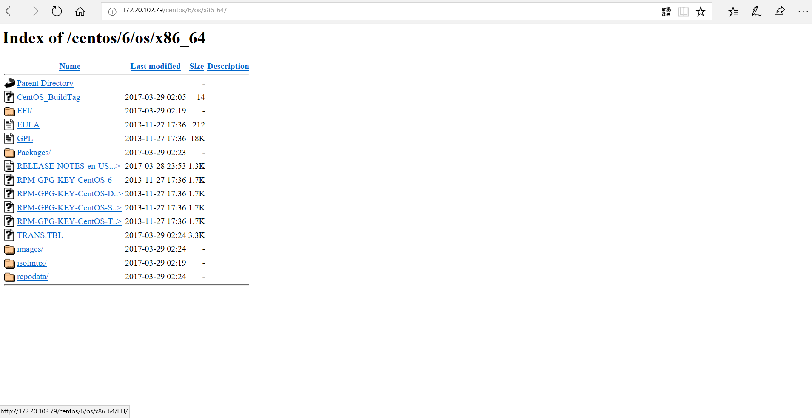The width and height of the screenshot is (812, 419).
Task: Open the RPM-GPG-KEY-CentOS-6 file
Action: (64, 180)
